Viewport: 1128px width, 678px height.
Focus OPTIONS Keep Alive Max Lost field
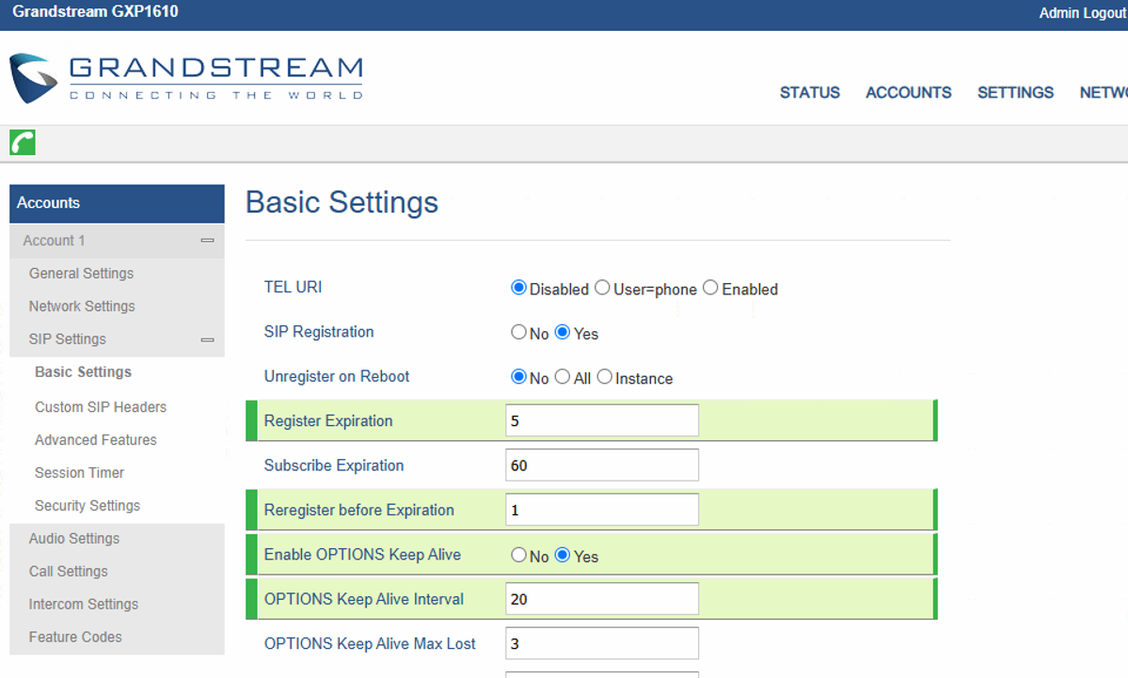(602, 643)
